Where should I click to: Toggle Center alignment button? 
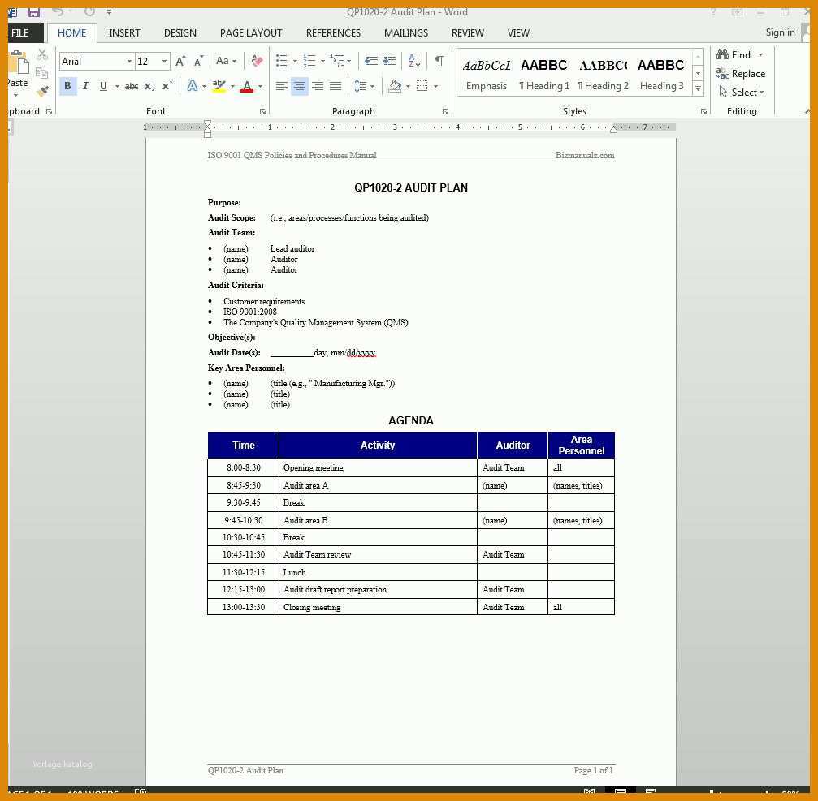[300, 86]
